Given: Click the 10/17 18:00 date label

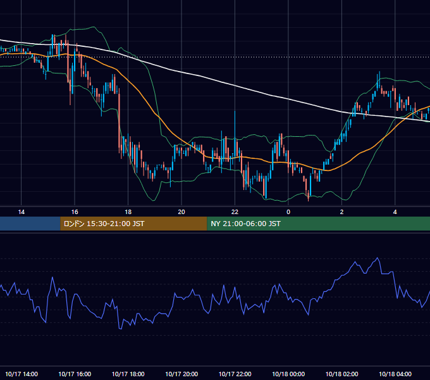Looking at the screenshot, I should [128, 374].
